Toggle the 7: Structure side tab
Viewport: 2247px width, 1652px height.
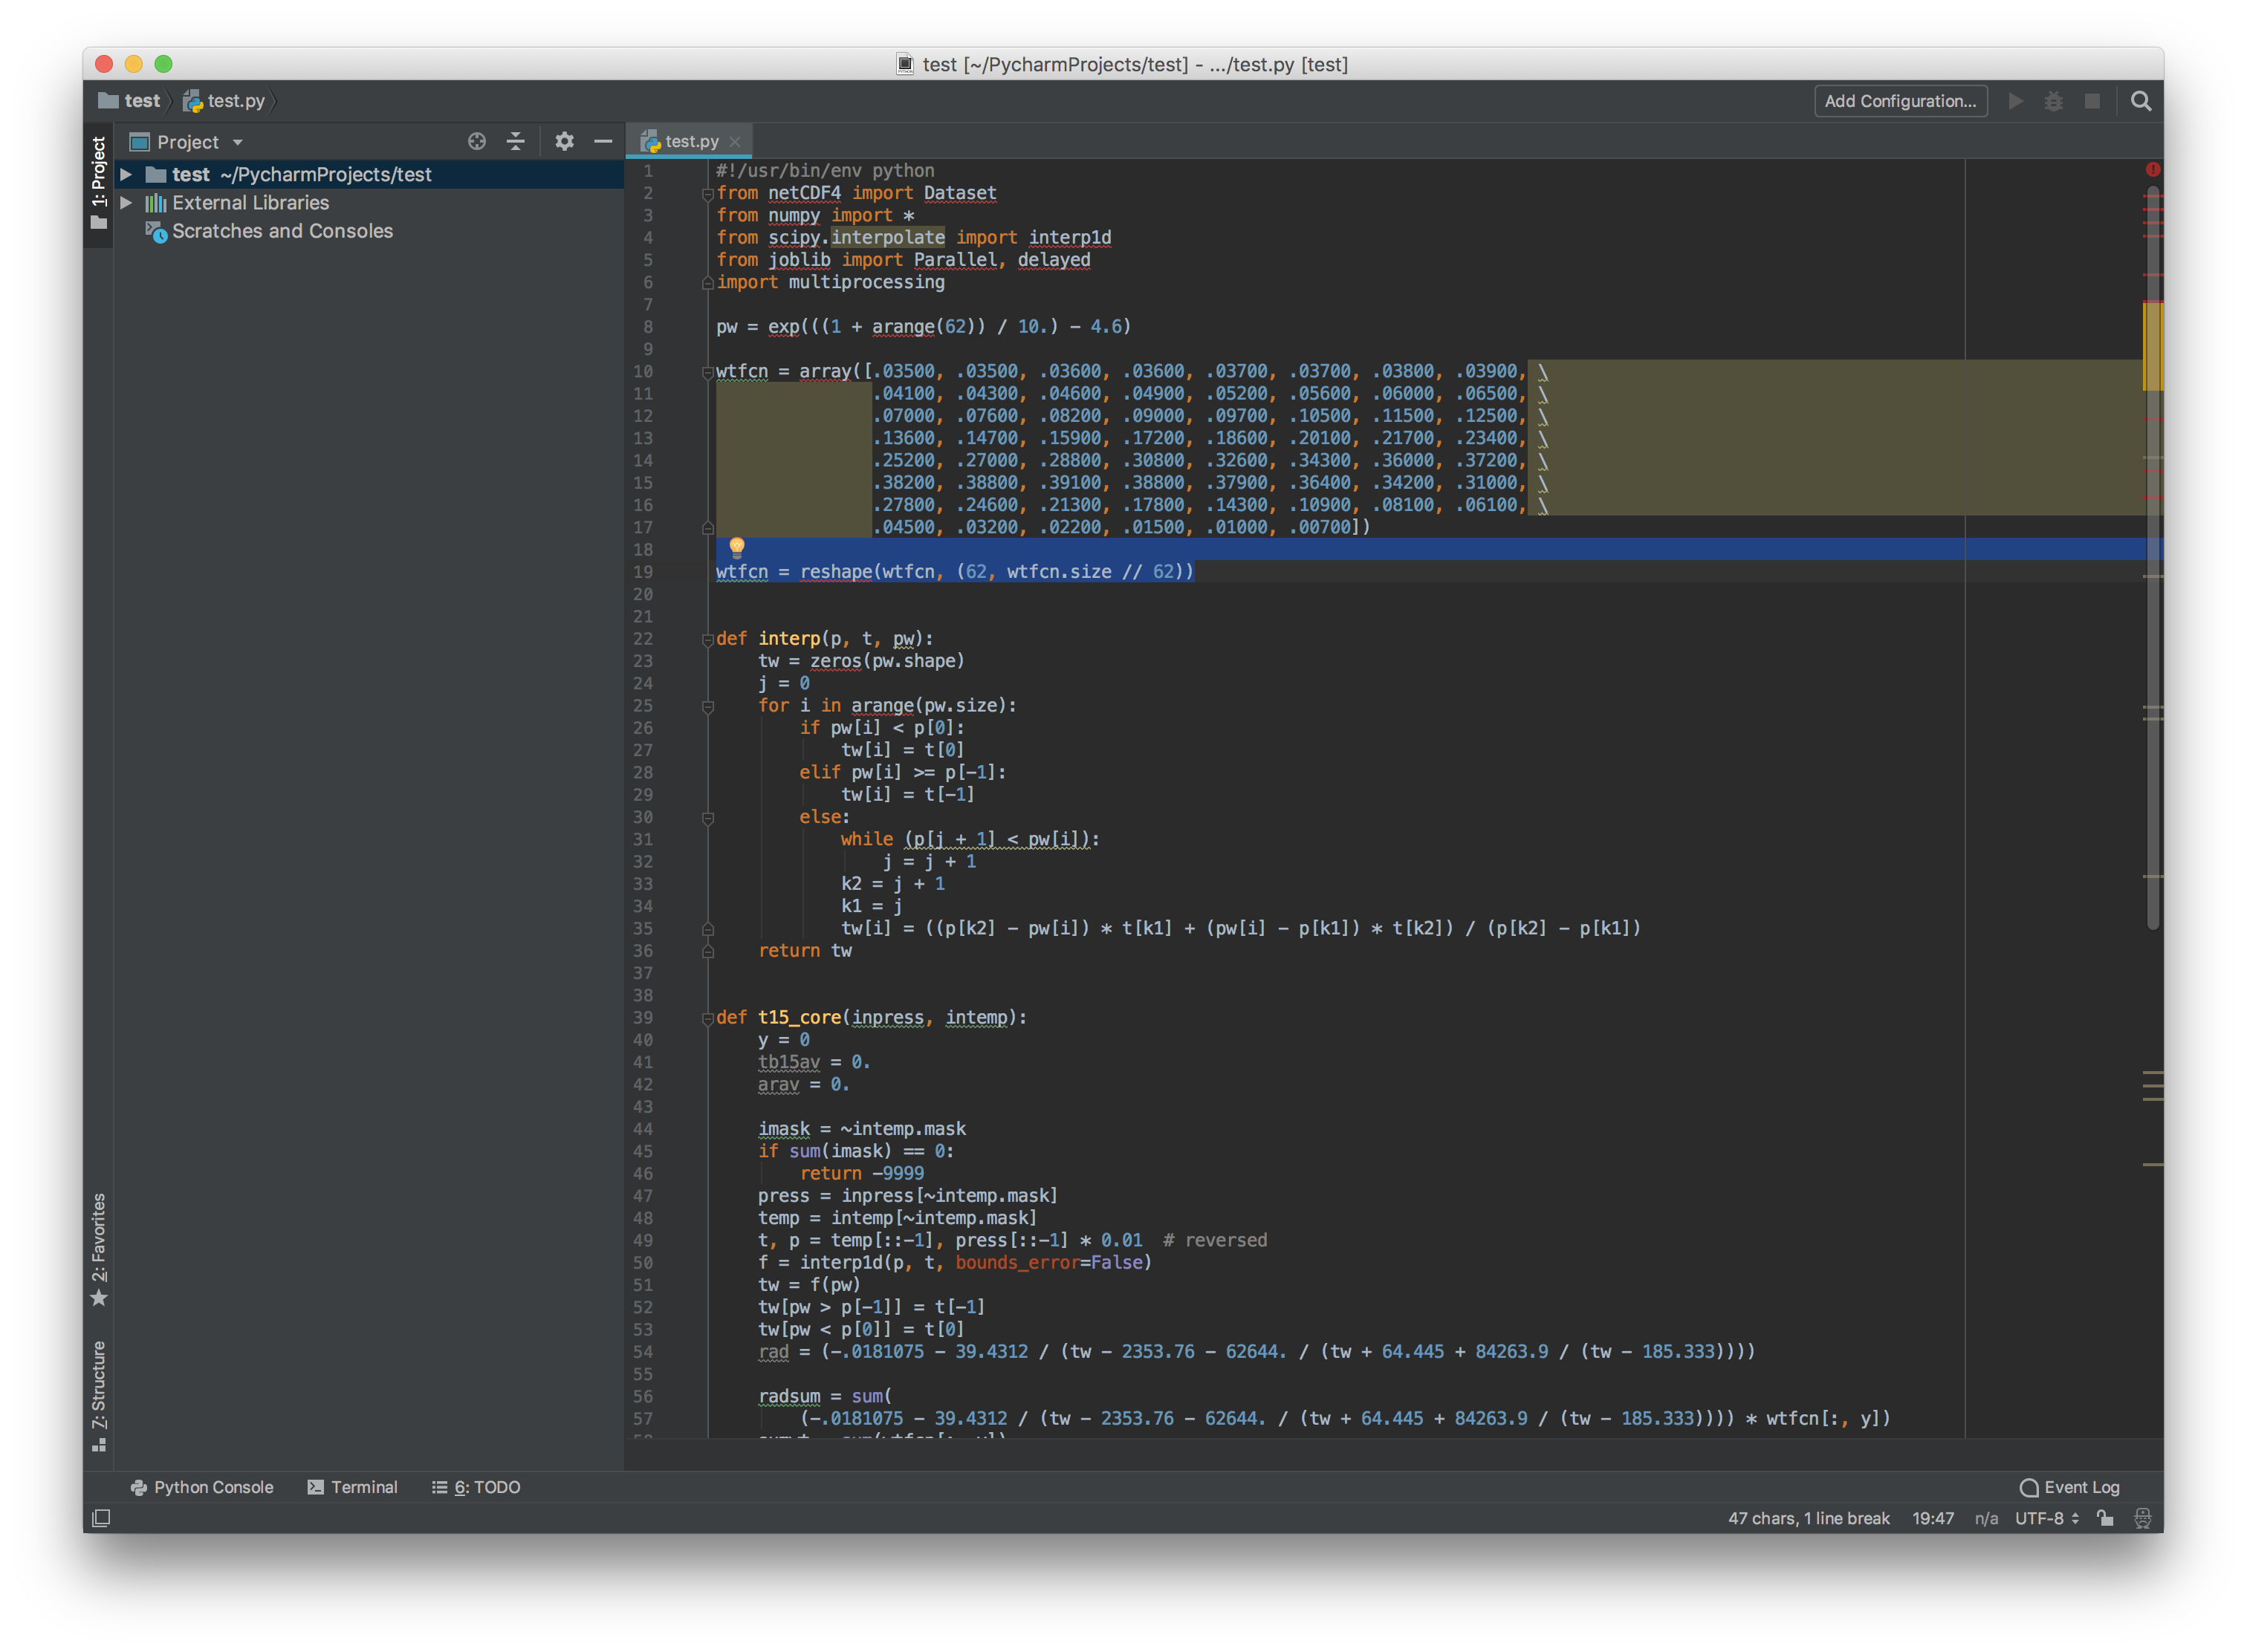click(99, 1396)
